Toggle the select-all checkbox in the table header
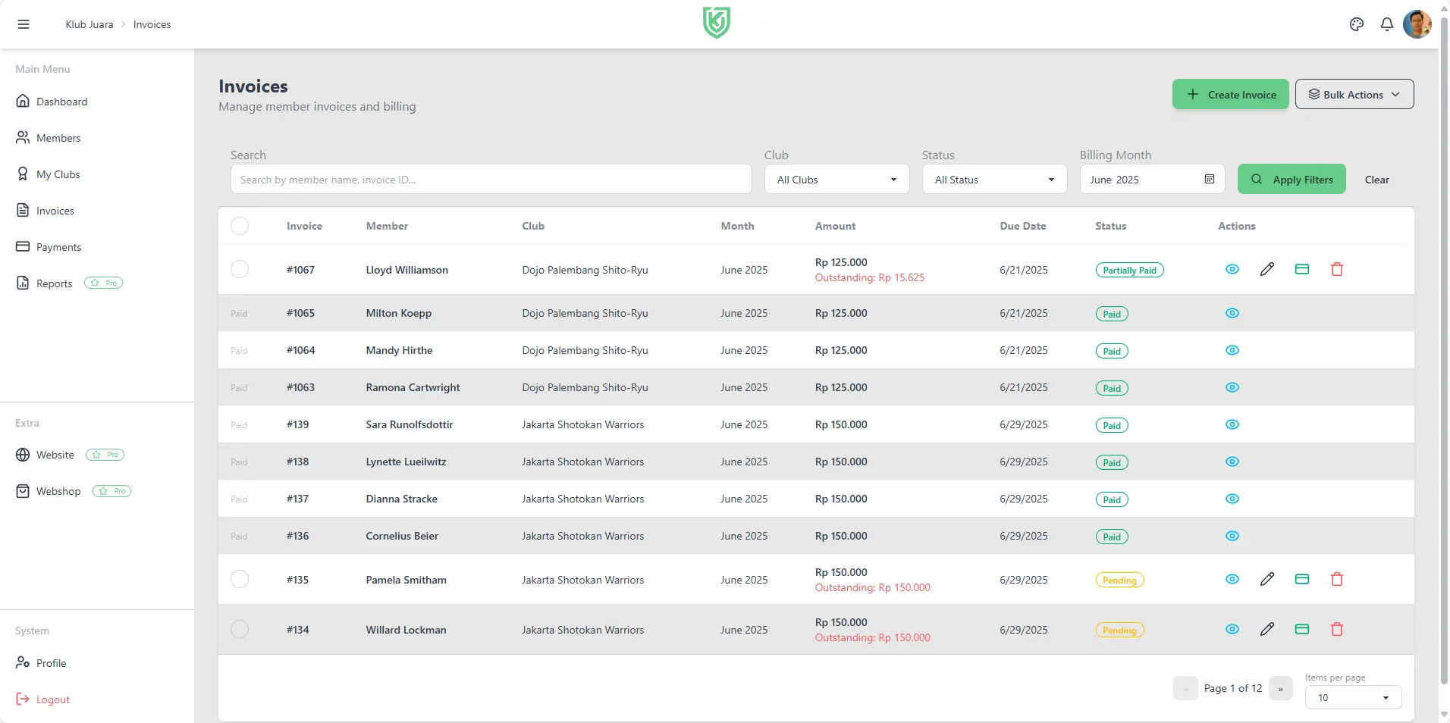Screen dimensions: 1450x723 point(240,225)
